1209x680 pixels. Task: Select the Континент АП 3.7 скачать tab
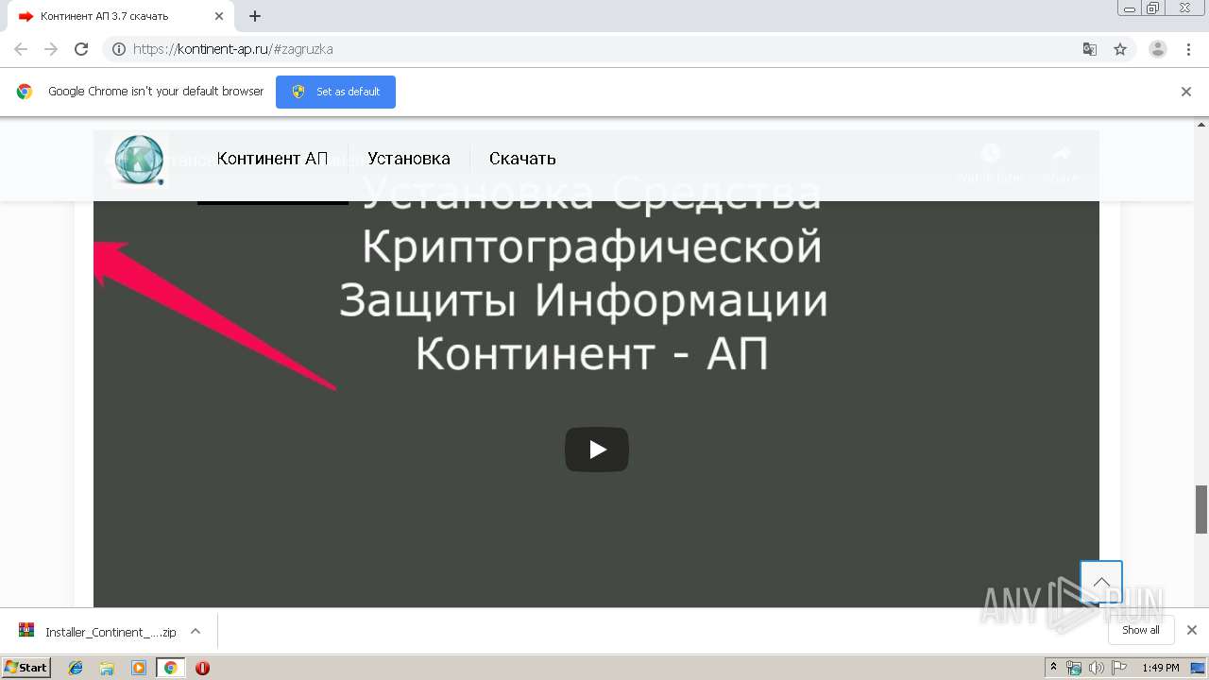pos(120,16)
